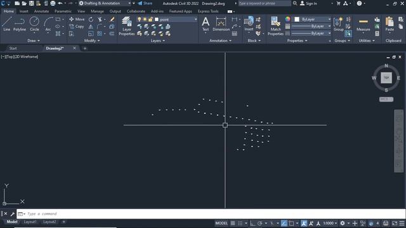Open the Drafting & Annotation workspace dropdown
Viewport: 406px width, 228px height.
[x=105, y=3]
